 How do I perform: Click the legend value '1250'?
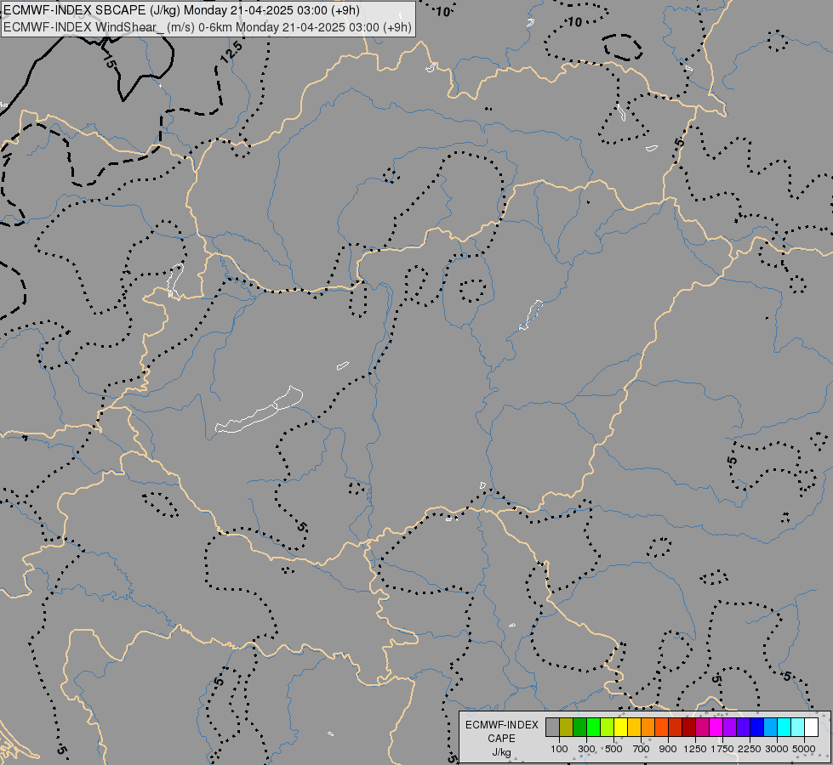[x=695, y=749]
